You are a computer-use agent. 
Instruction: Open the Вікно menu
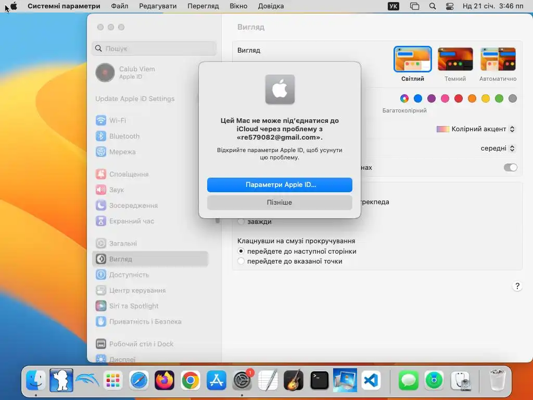click(238, 6)
